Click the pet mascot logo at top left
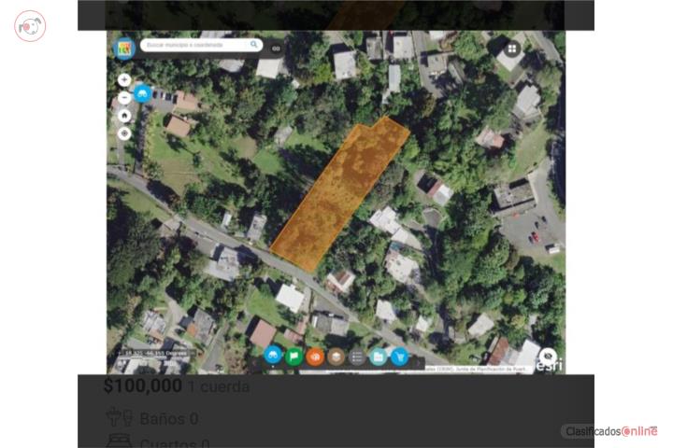 coord(30,26)
